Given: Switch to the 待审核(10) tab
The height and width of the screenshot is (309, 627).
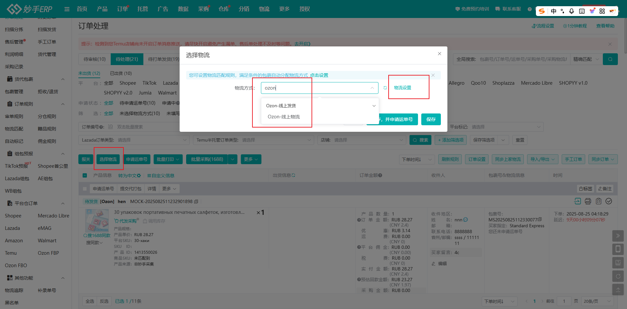Looking at the screenshot, I should (94, 59).
